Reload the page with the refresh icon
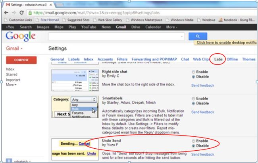 coord(21,13)
